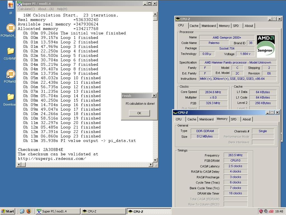Open the Download folder icon
The image size is (286, 215).
pos(11,97)
